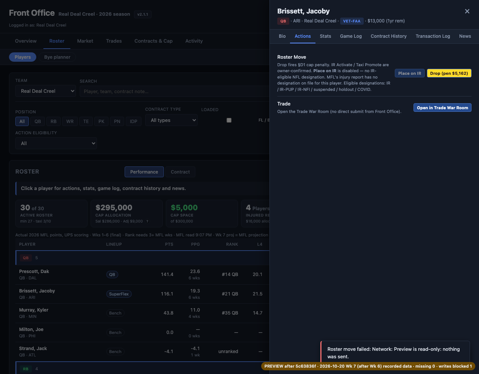The height and width of the screenshot is (374, 479).
Task: Go to the Overview navigation tab
Action: 26,41
